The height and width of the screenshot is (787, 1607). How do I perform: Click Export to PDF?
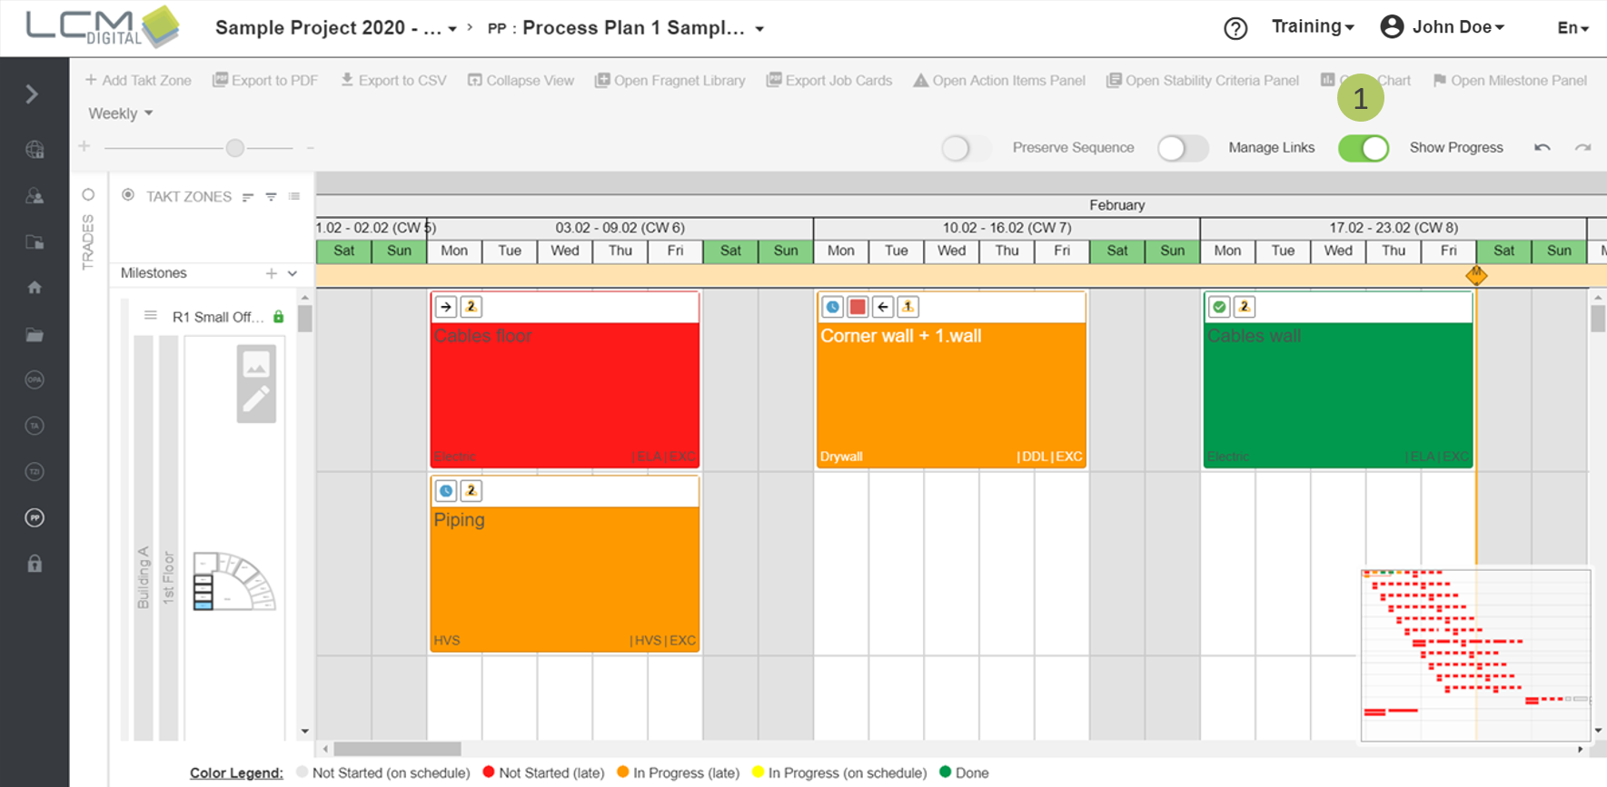(265, 81)
